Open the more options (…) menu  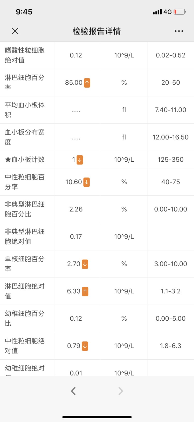179,31
